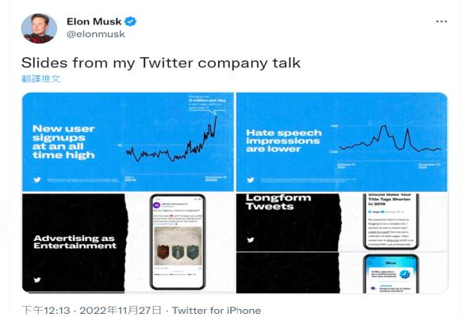Open the @elonmusk handle link
476x317 pixels.
[x=96, y=34]
